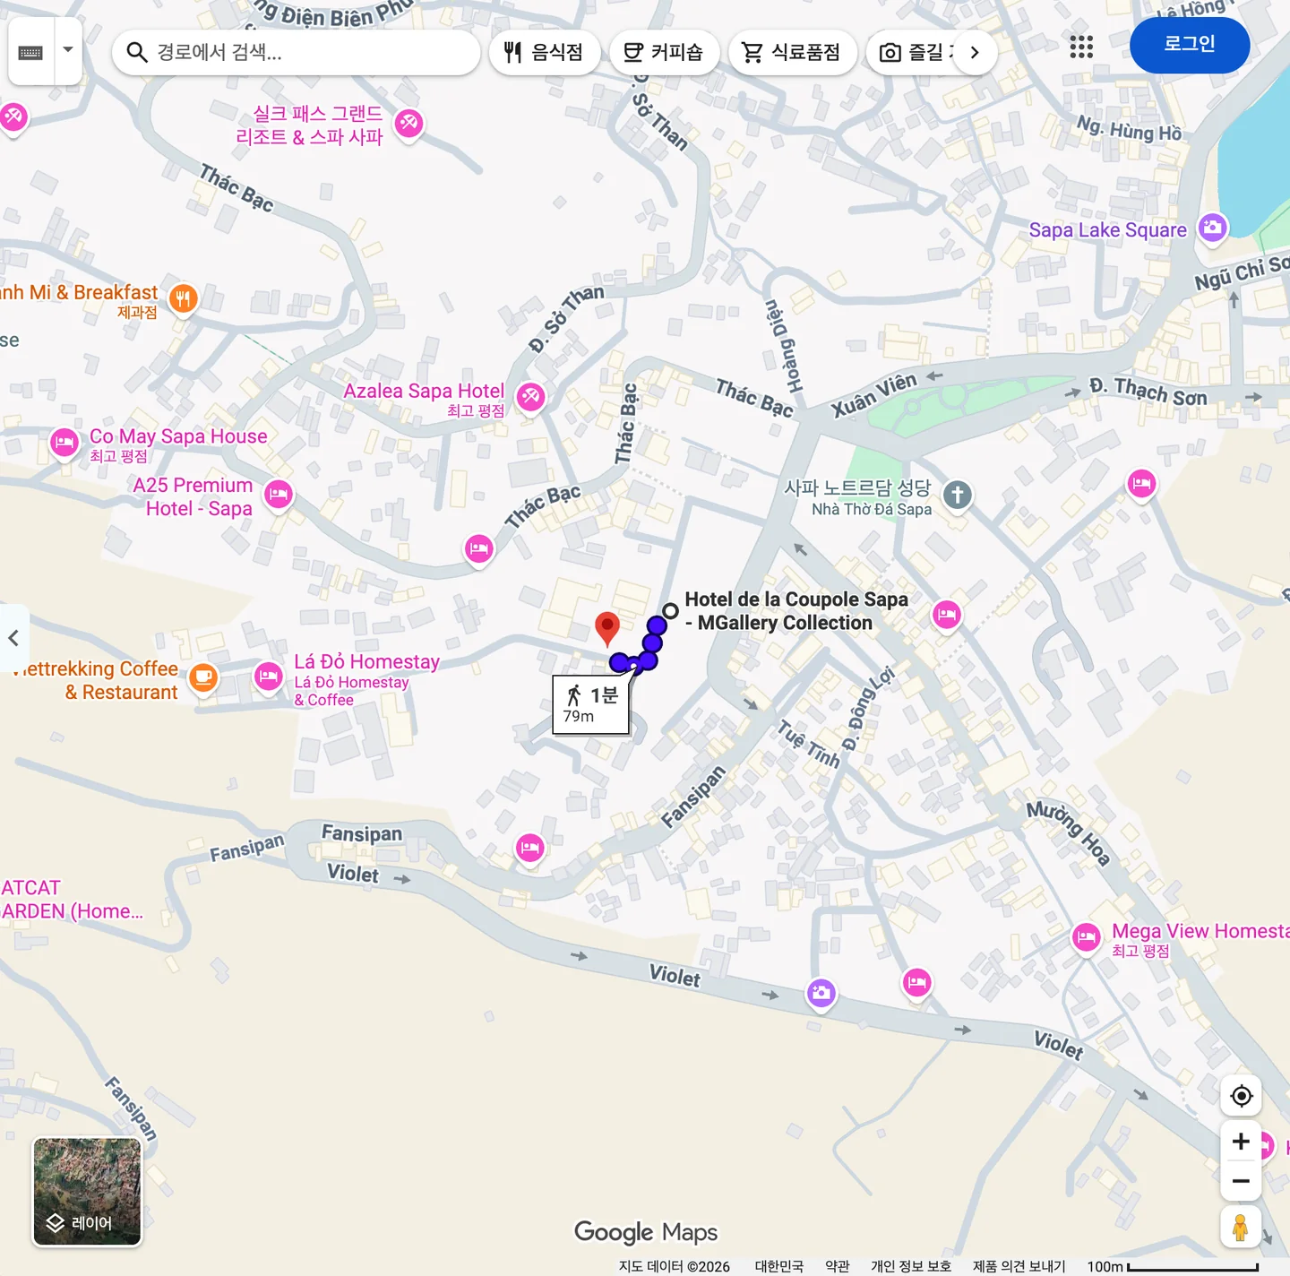The width and height of the screenshot is (1290, 1276).
Task: Click the A25 Premium Hotel pin
Action: tap(279, 494)
